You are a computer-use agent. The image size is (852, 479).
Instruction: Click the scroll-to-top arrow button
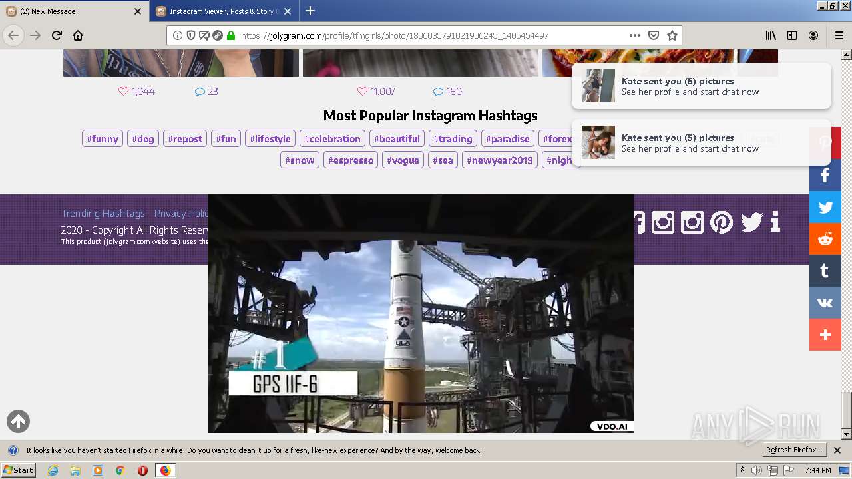[x=18, y=421]
